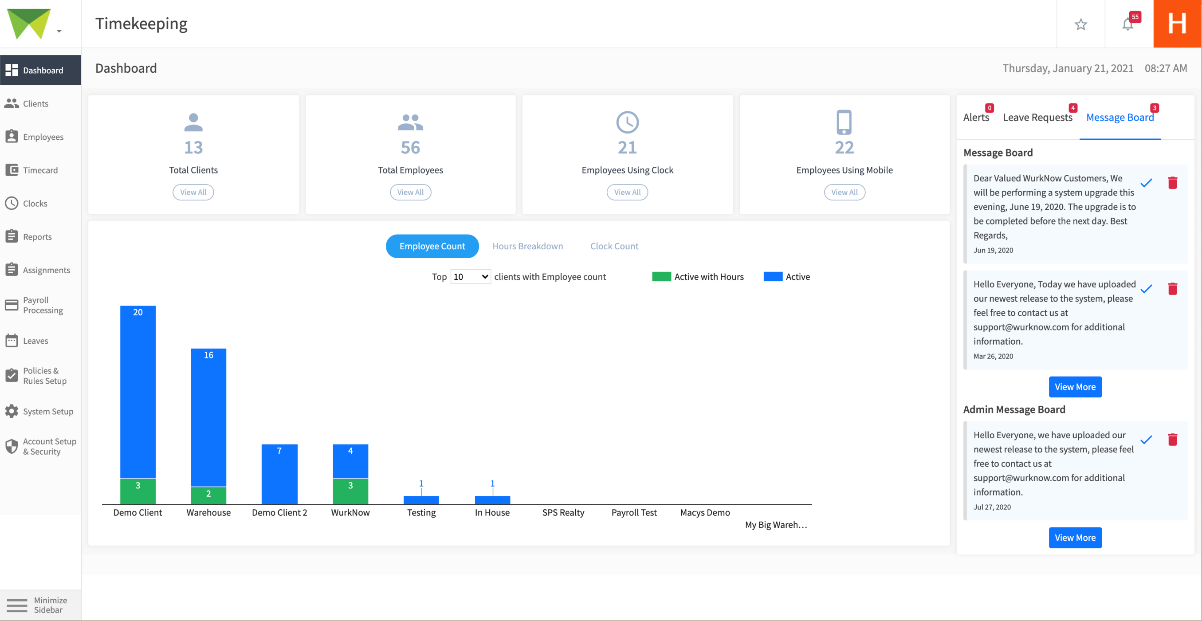Mark admin board message as read
The width and height of the screenshot is (1202, 621).
coord(1146,440)
